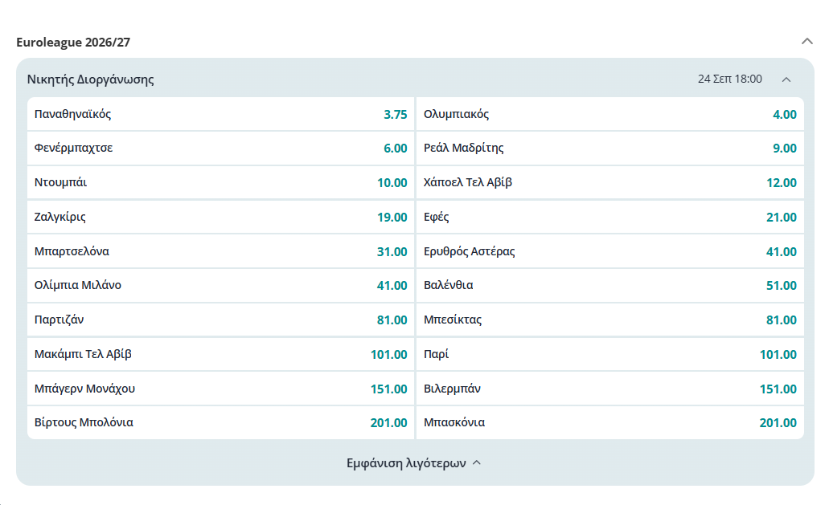The width and height of the screenshot is (829, 505).
Task: Collapse the Νικητής Διοργάνωσης market
Action: (x=786, y=79)
